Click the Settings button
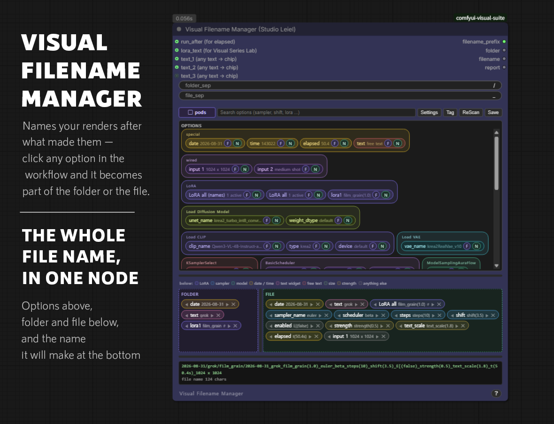Image resolution: width=554 pixels, height=424 pixels. pos(429,112)
